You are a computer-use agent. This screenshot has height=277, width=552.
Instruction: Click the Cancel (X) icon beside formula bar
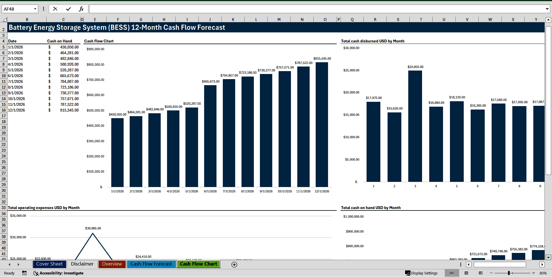pos(55,9)
